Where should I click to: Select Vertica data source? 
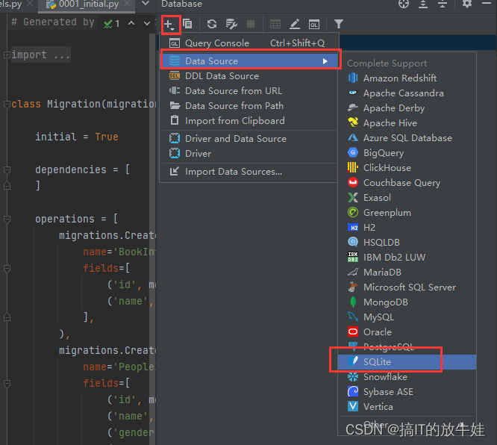[x=407, y=407]
